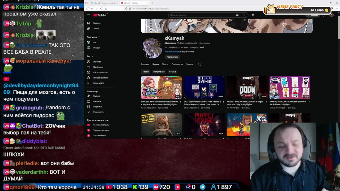Open the Wanted Raccoon video thumbnail
This screenshot has width=340, height=191.
click(161, 125)
